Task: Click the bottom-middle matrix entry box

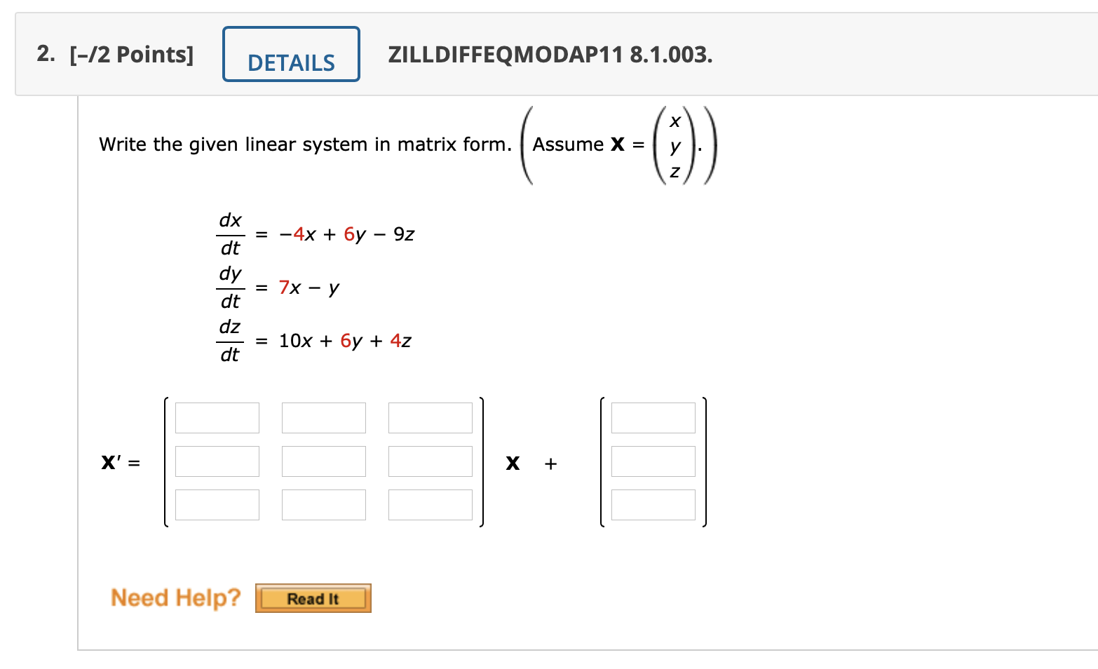Action: (x=323, y=504)
